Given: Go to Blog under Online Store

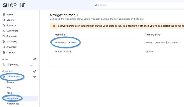Looking at the screenshot, I should (x=9, y=88).
